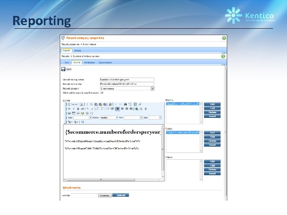Click the Insert Anchor icon
Screen dimensions: 287x215
point(146,109)
